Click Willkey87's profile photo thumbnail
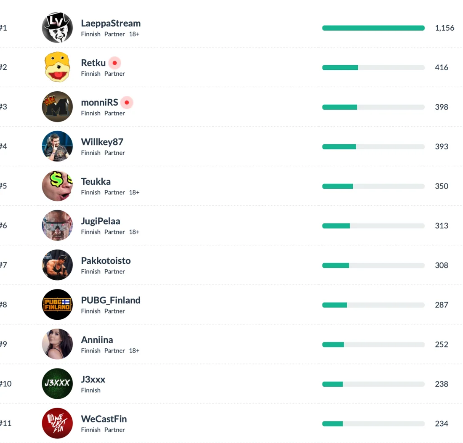The image size is (463, 443). [x=57, y=146]
